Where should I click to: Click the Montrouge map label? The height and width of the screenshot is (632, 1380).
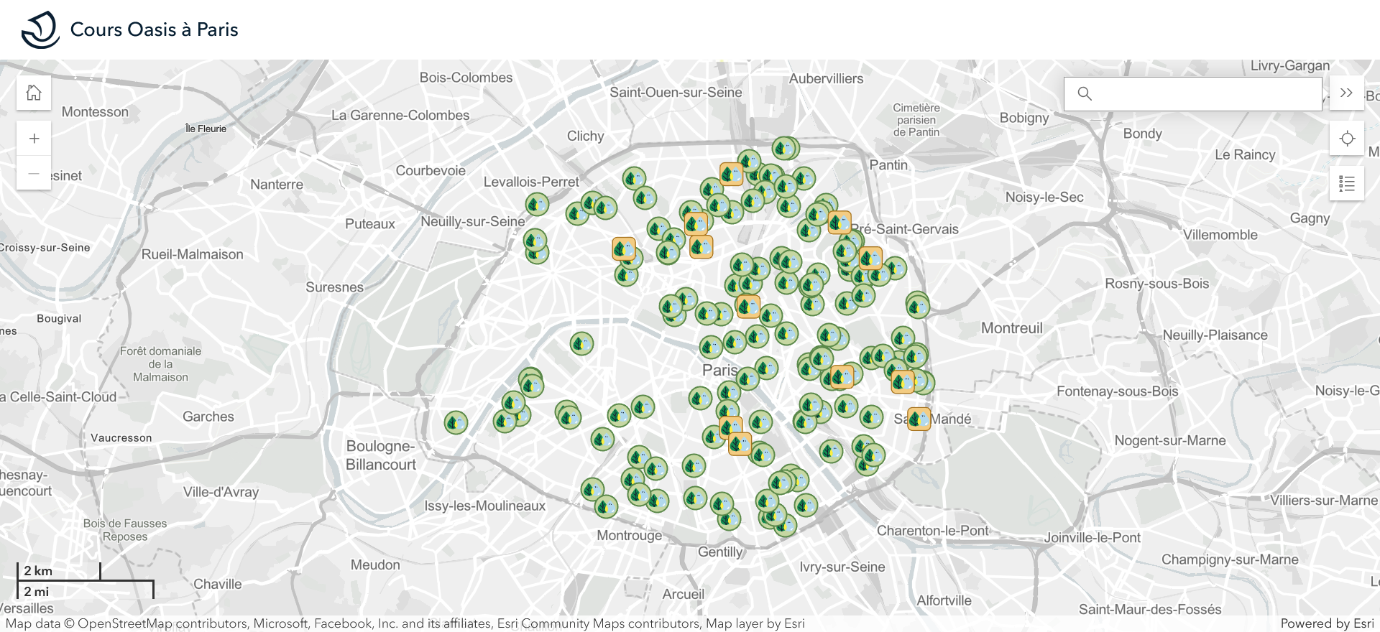tap(630, 535)
